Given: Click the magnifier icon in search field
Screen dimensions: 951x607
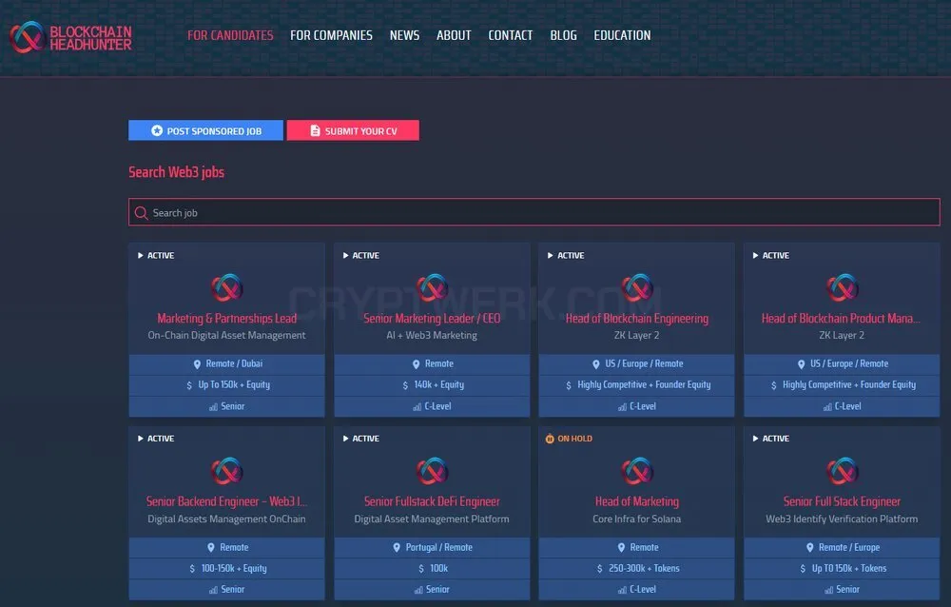Looking at the screenshot, I should coord(142,213).
